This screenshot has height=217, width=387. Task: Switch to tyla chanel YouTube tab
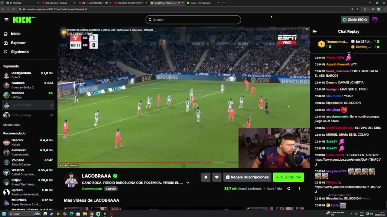click(59, 3)
